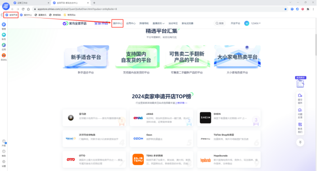Screen dimensions: 317x171
Task: Open the Hepsiburada ranking card
Action: pos(229,159)
